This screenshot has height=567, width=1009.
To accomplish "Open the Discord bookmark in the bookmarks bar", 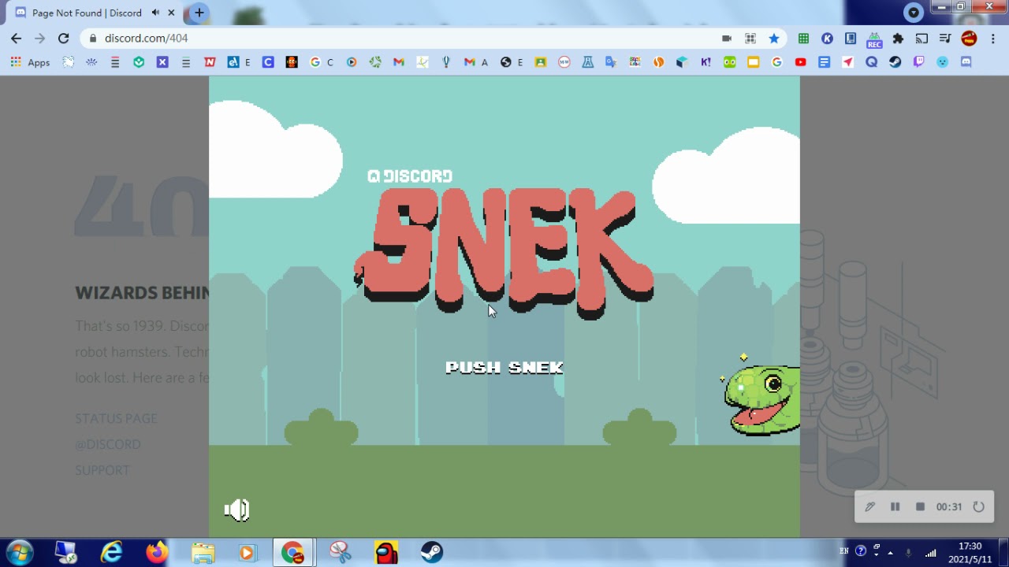I will tap(966, 62).
